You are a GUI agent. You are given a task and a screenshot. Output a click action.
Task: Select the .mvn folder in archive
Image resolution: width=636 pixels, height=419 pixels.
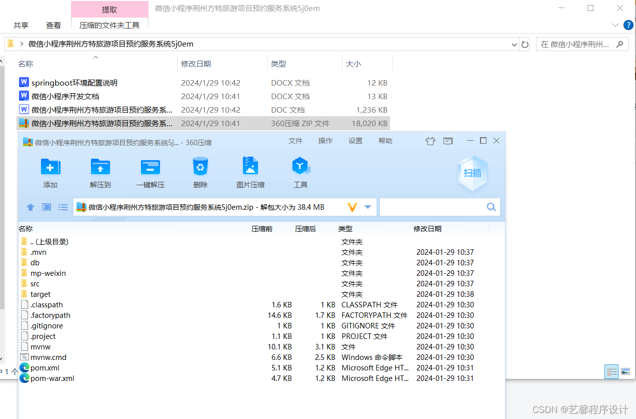(x=38, y=252)
